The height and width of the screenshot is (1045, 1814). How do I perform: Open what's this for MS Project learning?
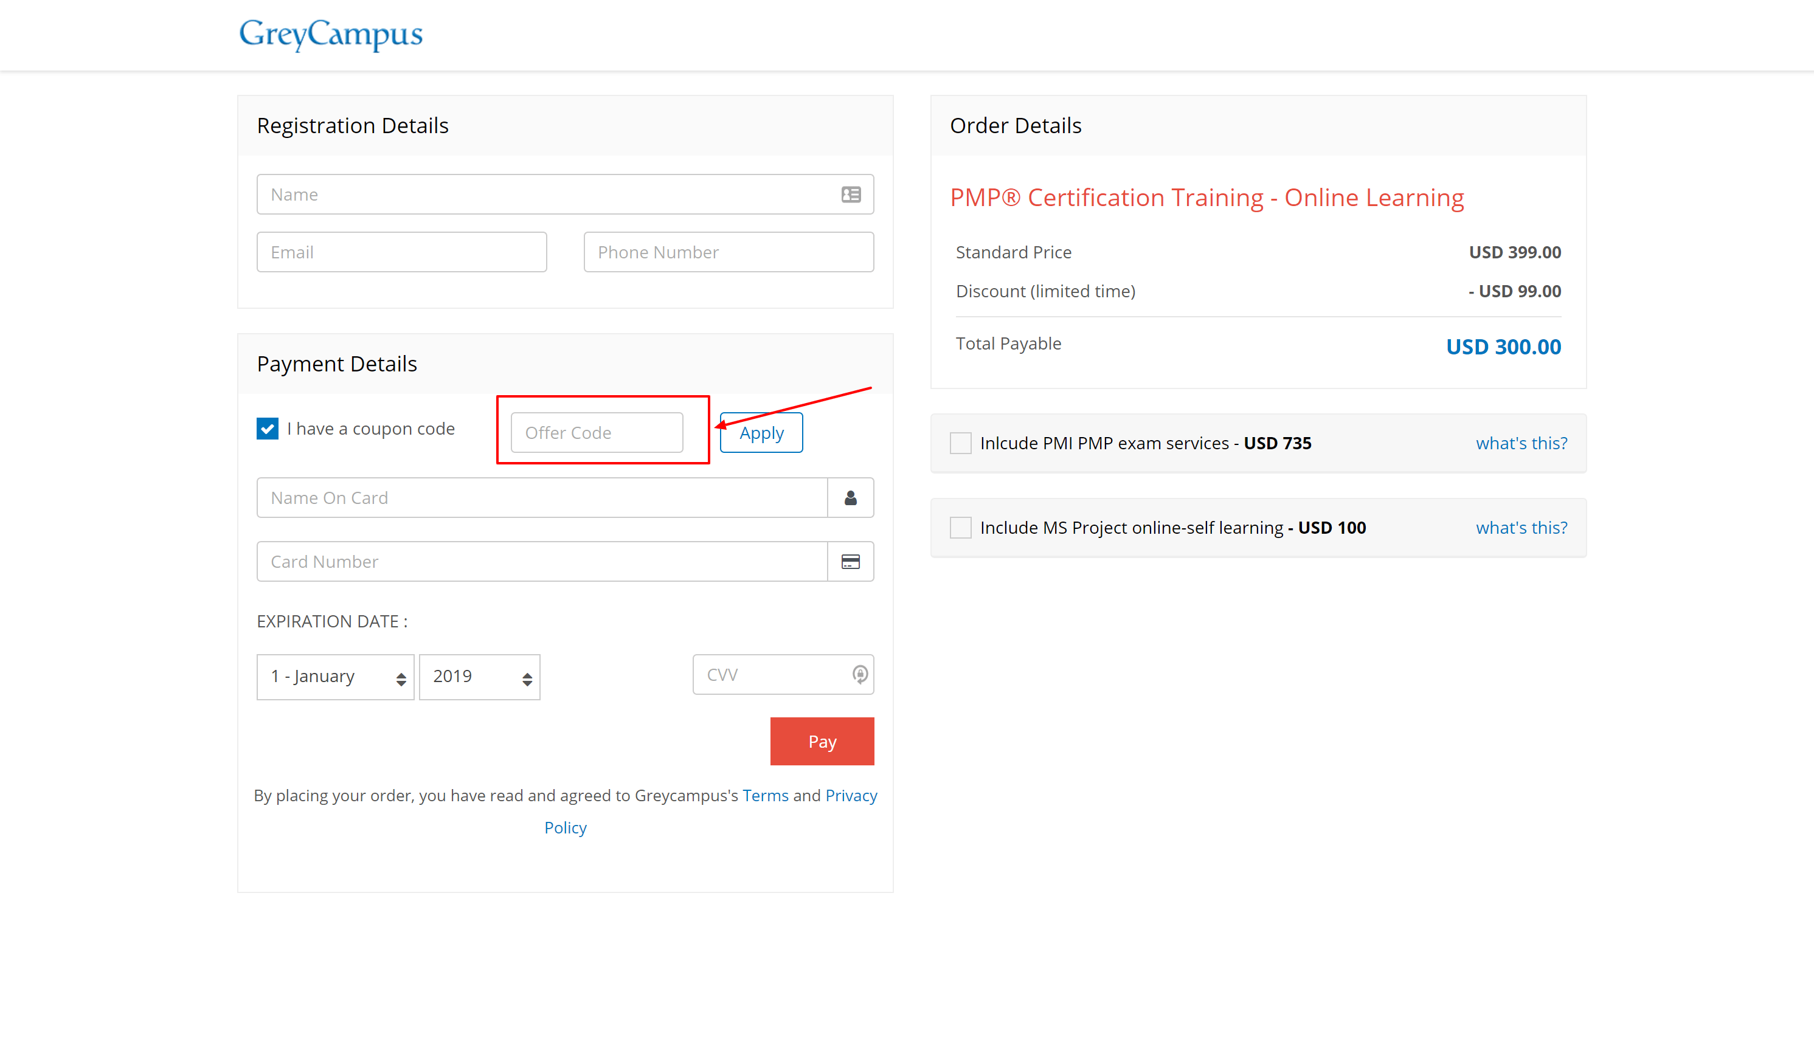[1521, 528]
